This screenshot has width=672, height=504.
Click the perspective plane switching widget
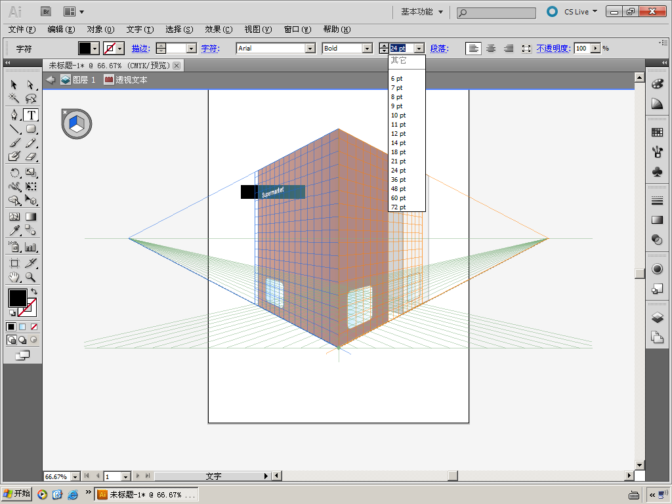point(77,123)
